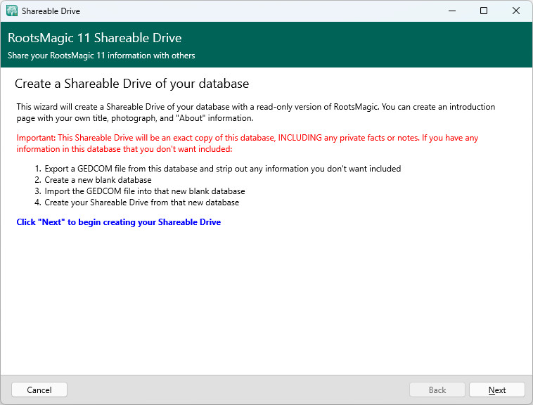Click 'Share your RootsMagic 11 information with others'
The height and width of the screenshot is (405, 533).
pos(101,56)
